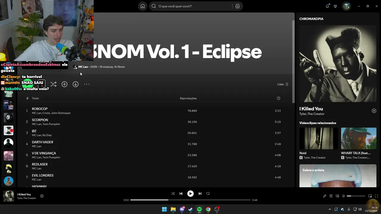Open the system tray microphone icon
Image resolution: width=381 pixels, height=214 pixels.
click(349, 209)
